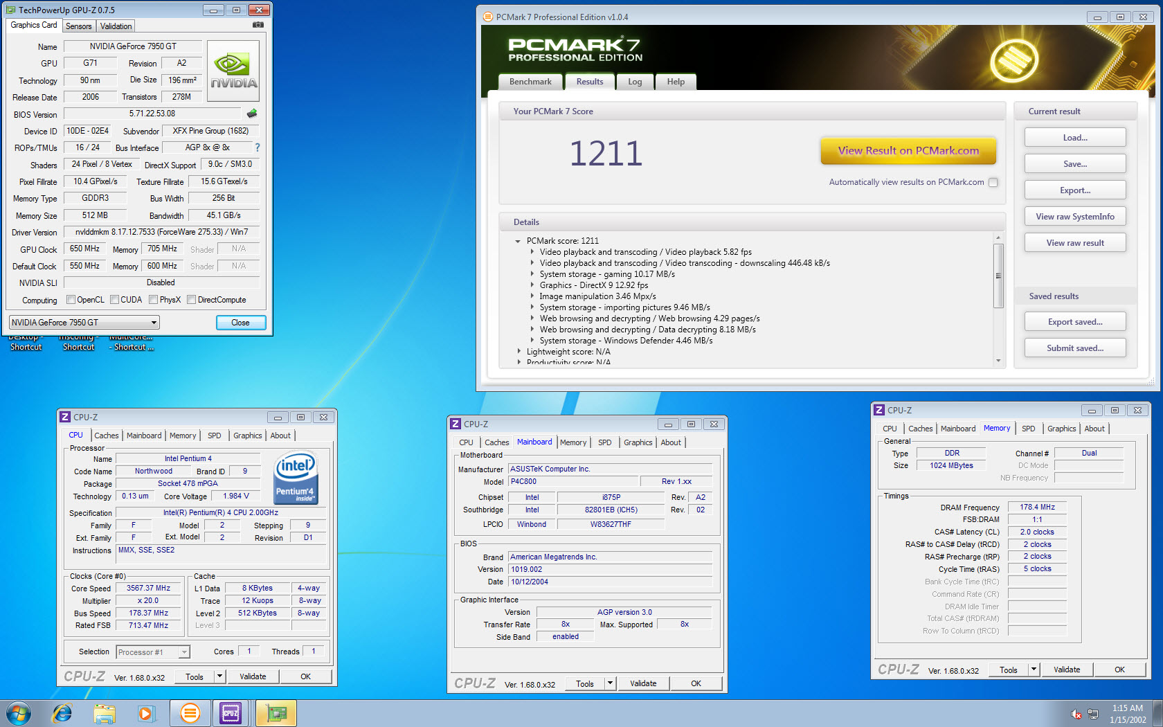Toggle the PhysX checkbox
The height and width of the screenshot is (727, 1163).
[x=153, y=300]
